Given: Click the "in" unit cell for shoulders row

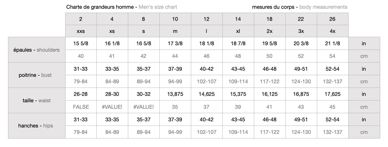Looking at the screenshot, I should tap(364, 43).
